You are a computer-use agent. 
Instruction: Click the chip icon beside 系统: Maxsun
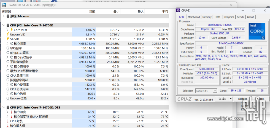(8, 16)
